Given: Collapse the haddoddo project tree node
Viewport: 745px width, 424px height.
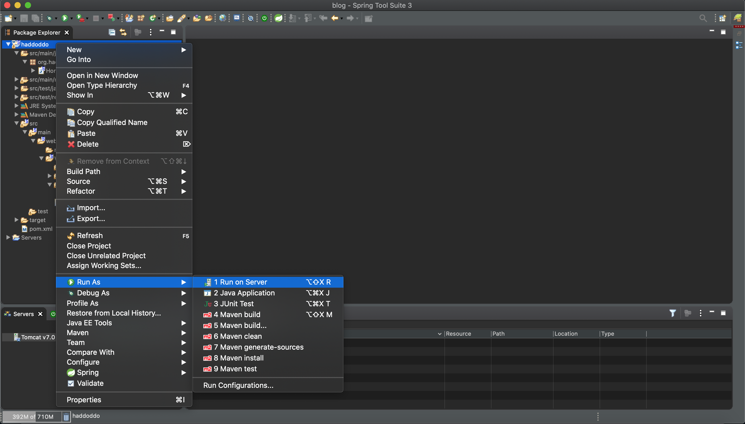Looking at the screenshot, I should 8,44.
